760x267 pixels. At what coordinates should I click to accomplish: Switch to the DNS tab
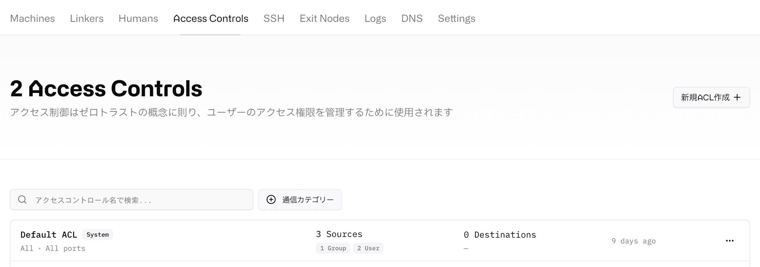(412, 19)
